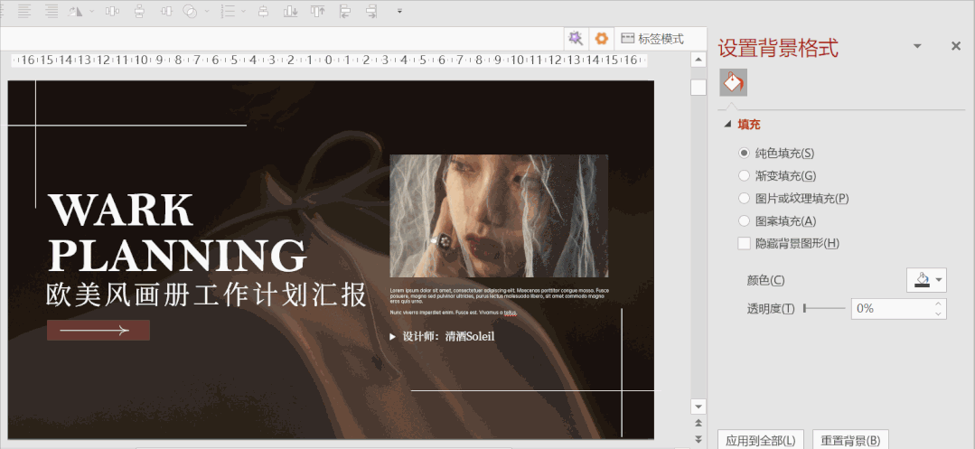Click the right-align text lines icon
The width and height of the screenshot is (975, 449).
(x=52, y=11)
